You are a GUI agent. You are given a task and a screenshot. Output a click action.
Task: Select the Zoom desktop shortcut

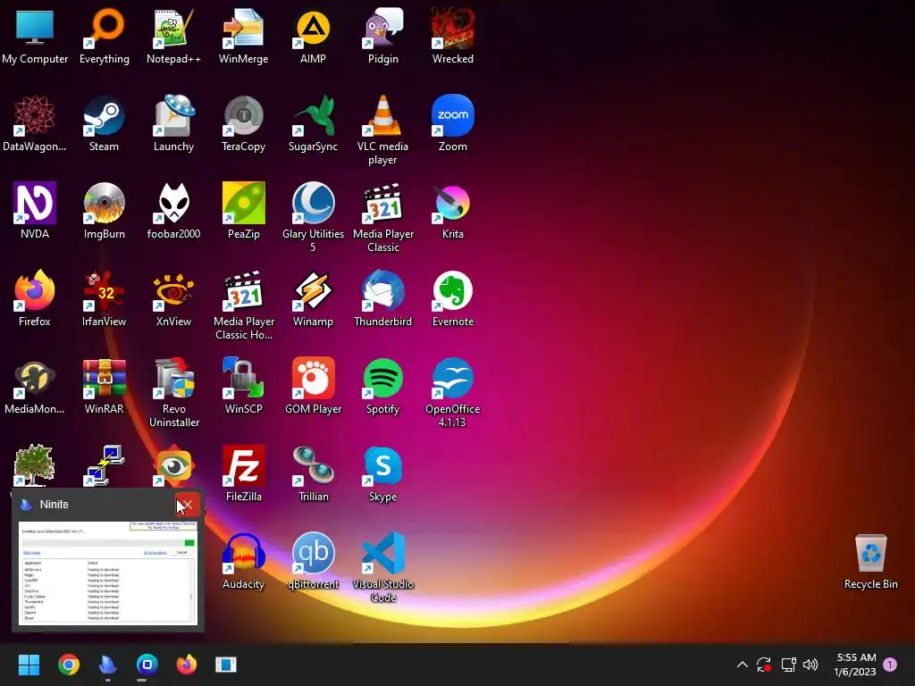tap(453, 123)
